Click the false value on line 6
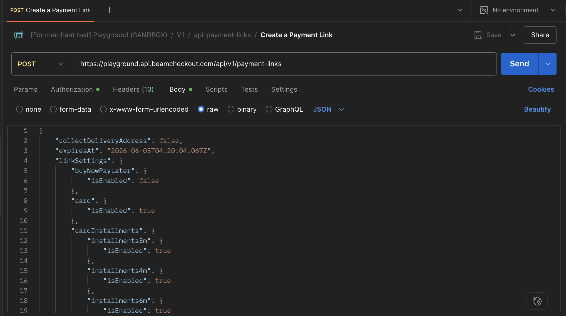 click(149, 181)
